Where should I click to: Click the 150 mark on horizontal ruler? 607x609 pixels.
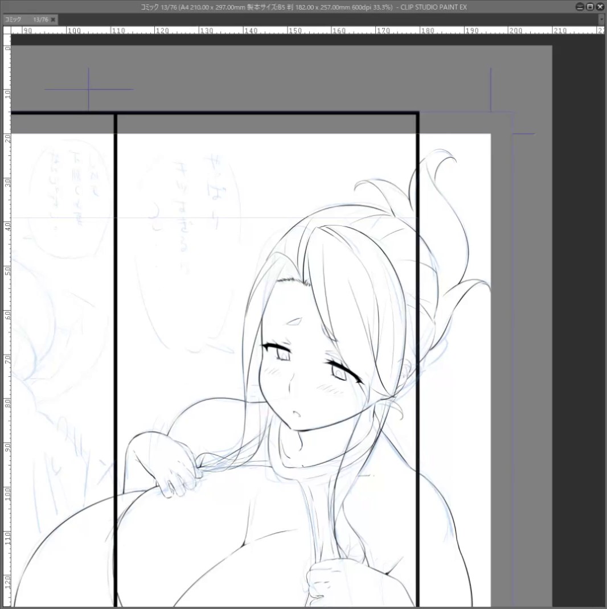pyautogui.click(x=296, y=30)
